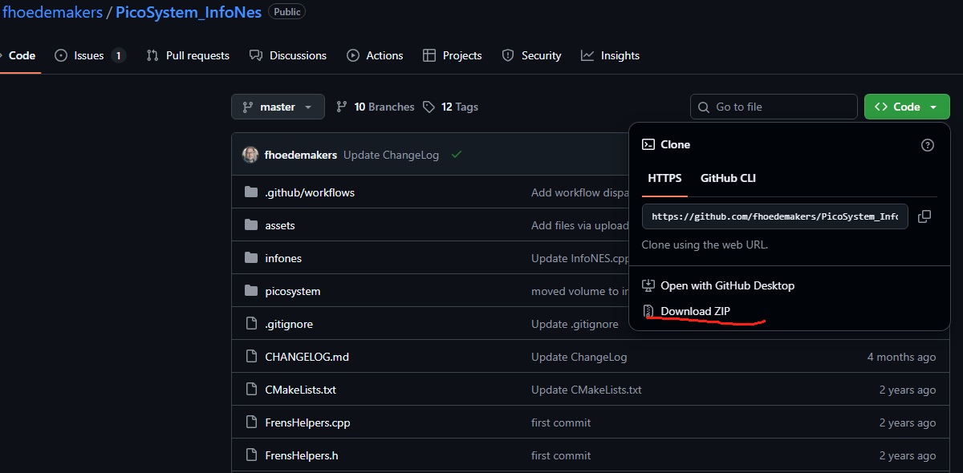
Task: Open the Discussions tab
Action: pyautogui.click(x=288, y=55)
